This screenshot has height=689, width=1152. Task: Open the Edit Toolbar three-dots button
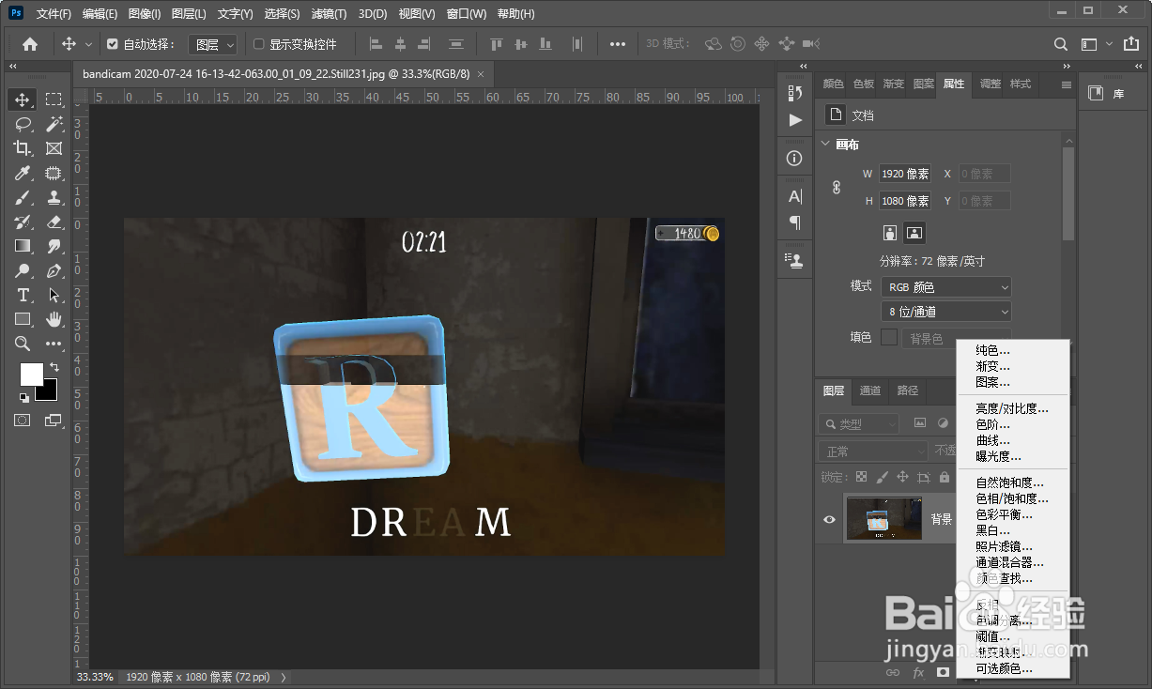[x=54, y=344]
